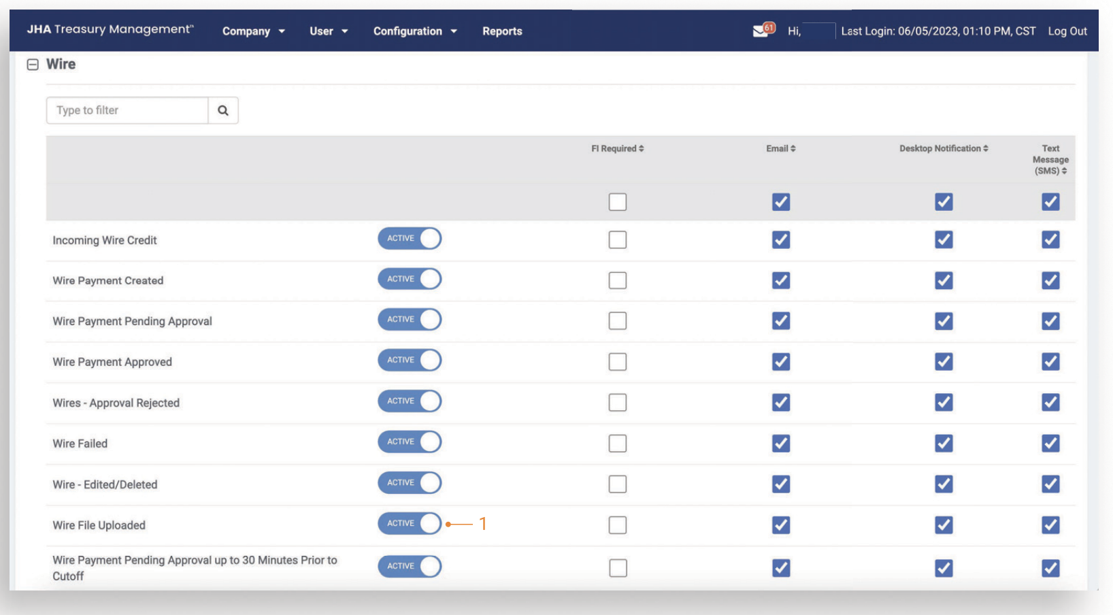Click the JHA Treasury Management logo

(x=110, y=29)
